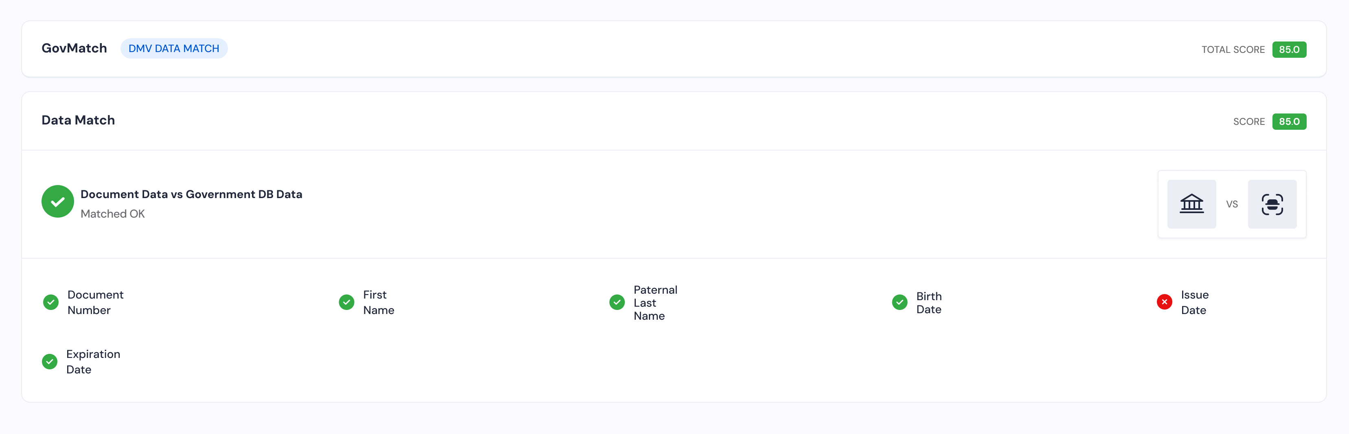
Task: Click the GovMatch heading
Action: 74,48
